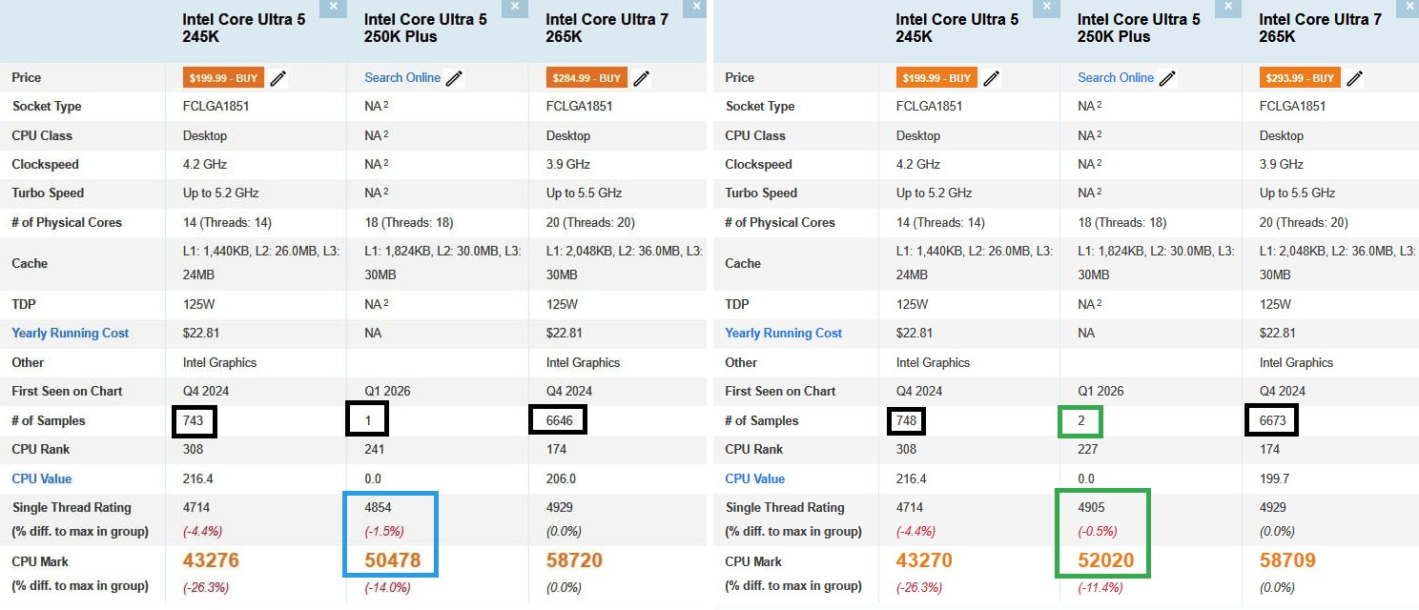Remove Core Ultra 5 245K column, left table
1419x610 pixels.
click(332, 6)
